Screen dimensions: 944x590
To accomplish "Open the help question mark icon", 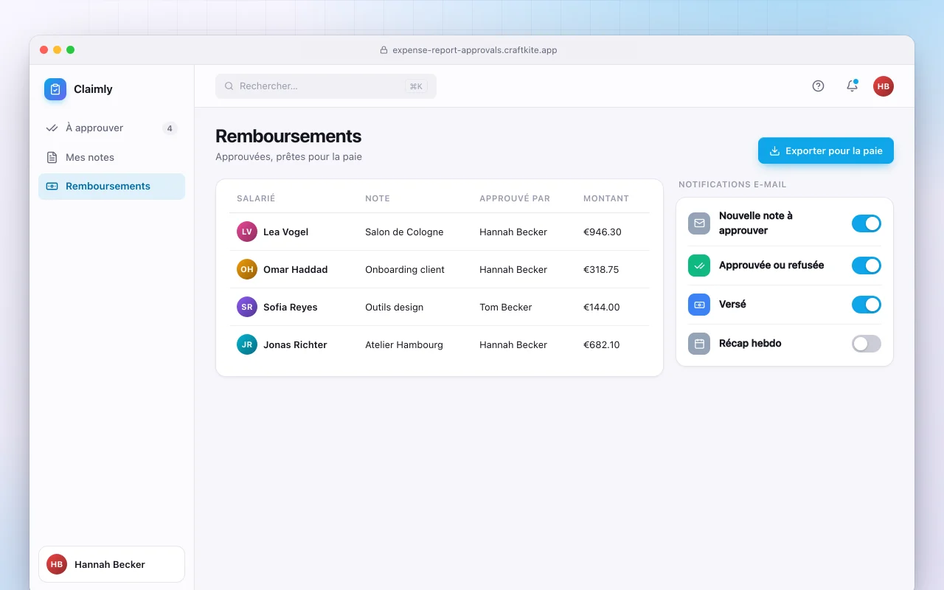I will click(818, 86).
